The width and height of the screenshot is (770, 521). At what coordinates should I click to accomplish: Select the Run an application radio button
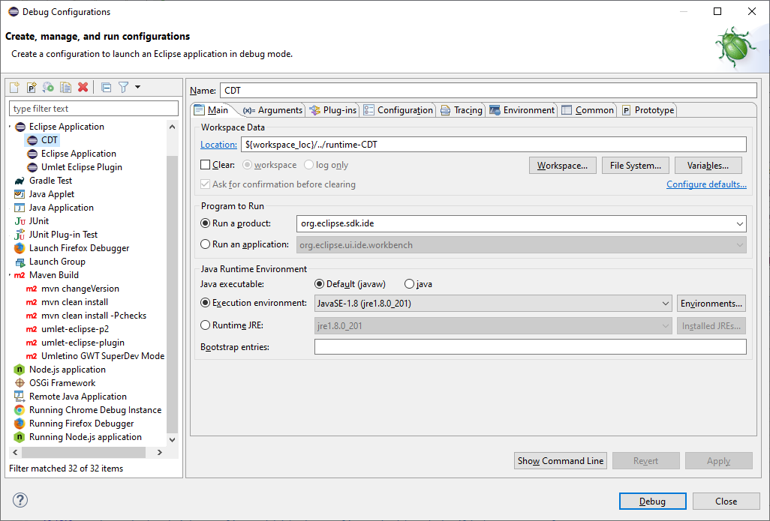click(x=206, y=244)
